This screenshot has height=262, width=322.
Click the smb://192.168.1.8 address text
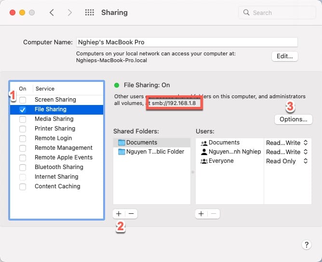click(174, 103)
